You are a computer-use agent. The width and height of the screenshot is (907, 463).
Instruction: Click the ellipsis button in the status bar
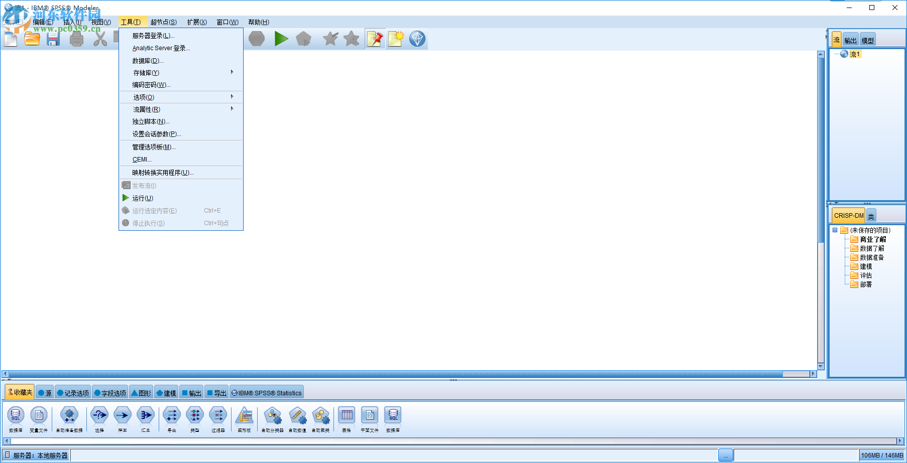click(x=727, y=455)
